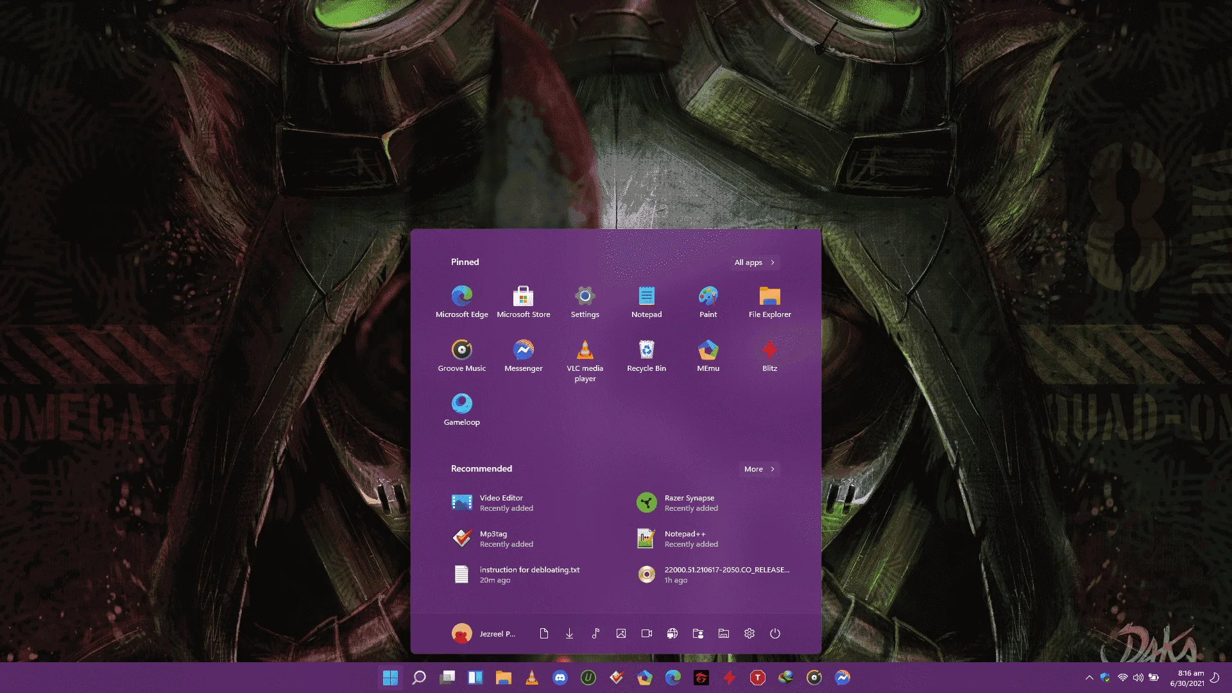Open the Power options button
This screenshot has width=1232, height=693.
point(775,634)
